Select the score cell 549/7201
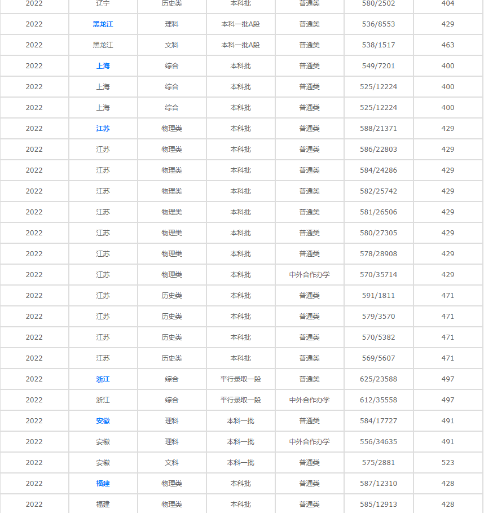This screenshot has width=484, height=513. [379, 66]
